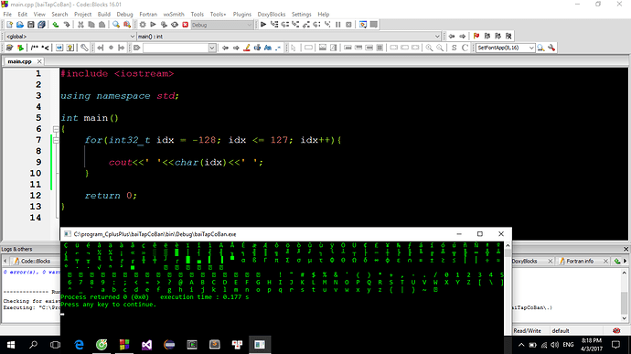Redo the last edit

tap(67, 25)
